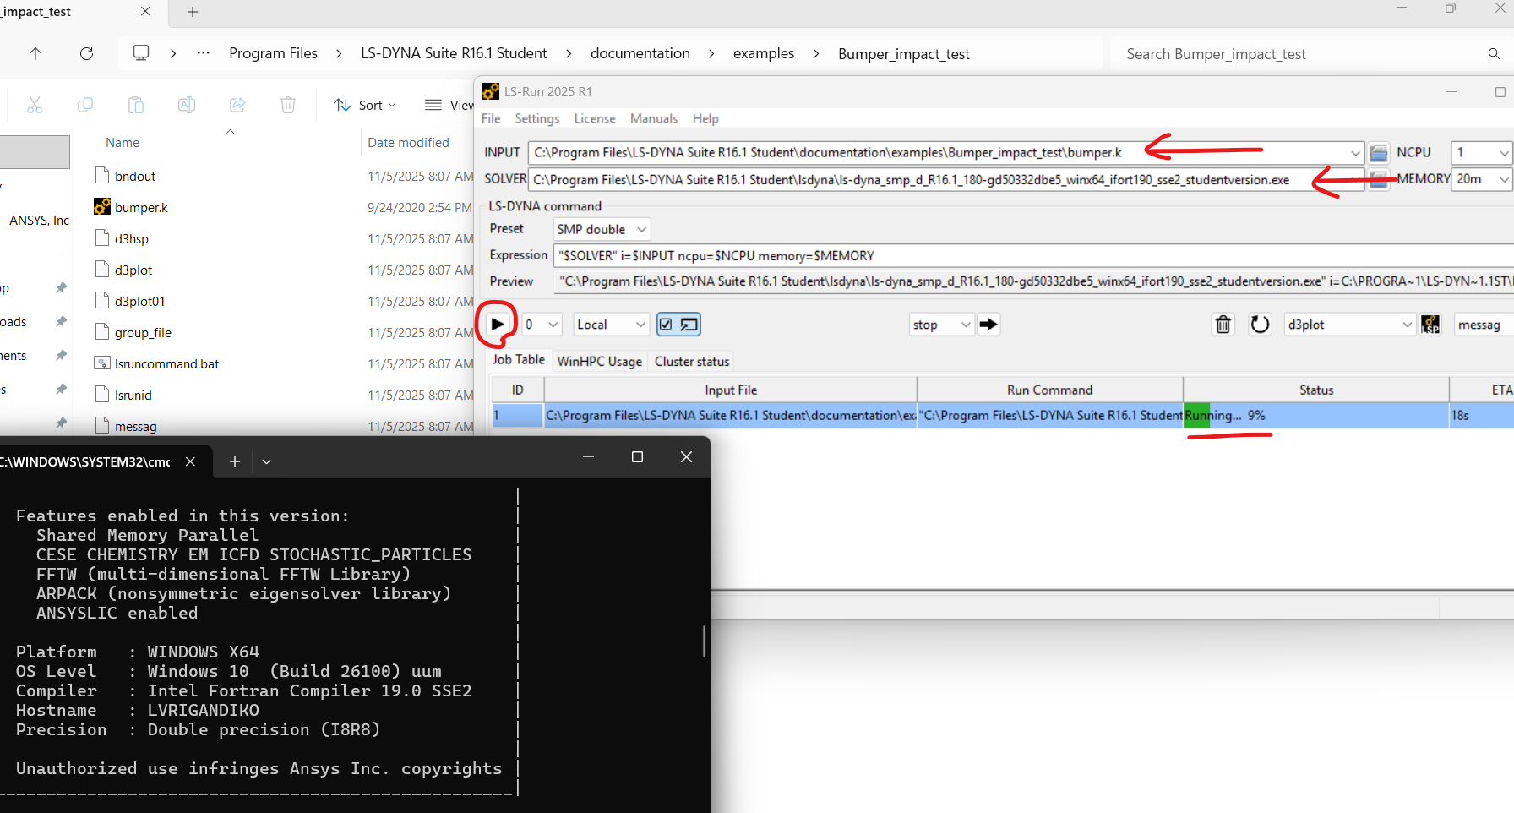This screenshot has height=813, width=1514.
Task: Toggle the console window option in LS-Run
Action: click(689, 325)
